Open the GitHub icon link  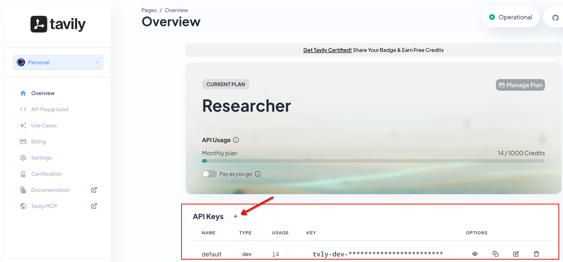tap(555, 18)
